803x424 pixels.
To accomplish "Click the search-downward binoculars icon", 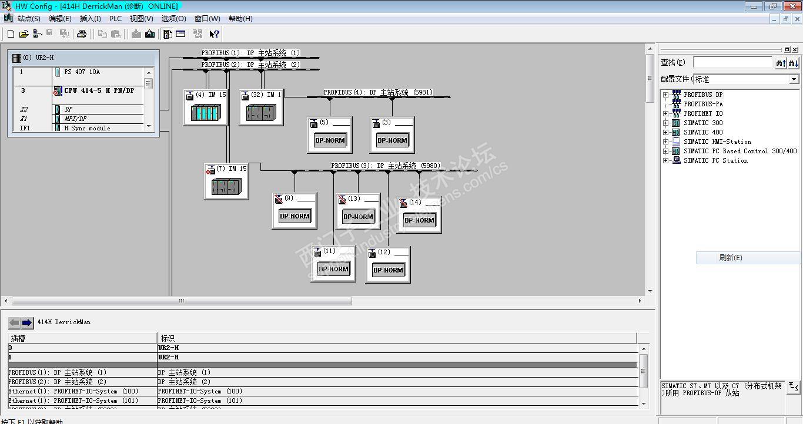I will pos(793,62).
